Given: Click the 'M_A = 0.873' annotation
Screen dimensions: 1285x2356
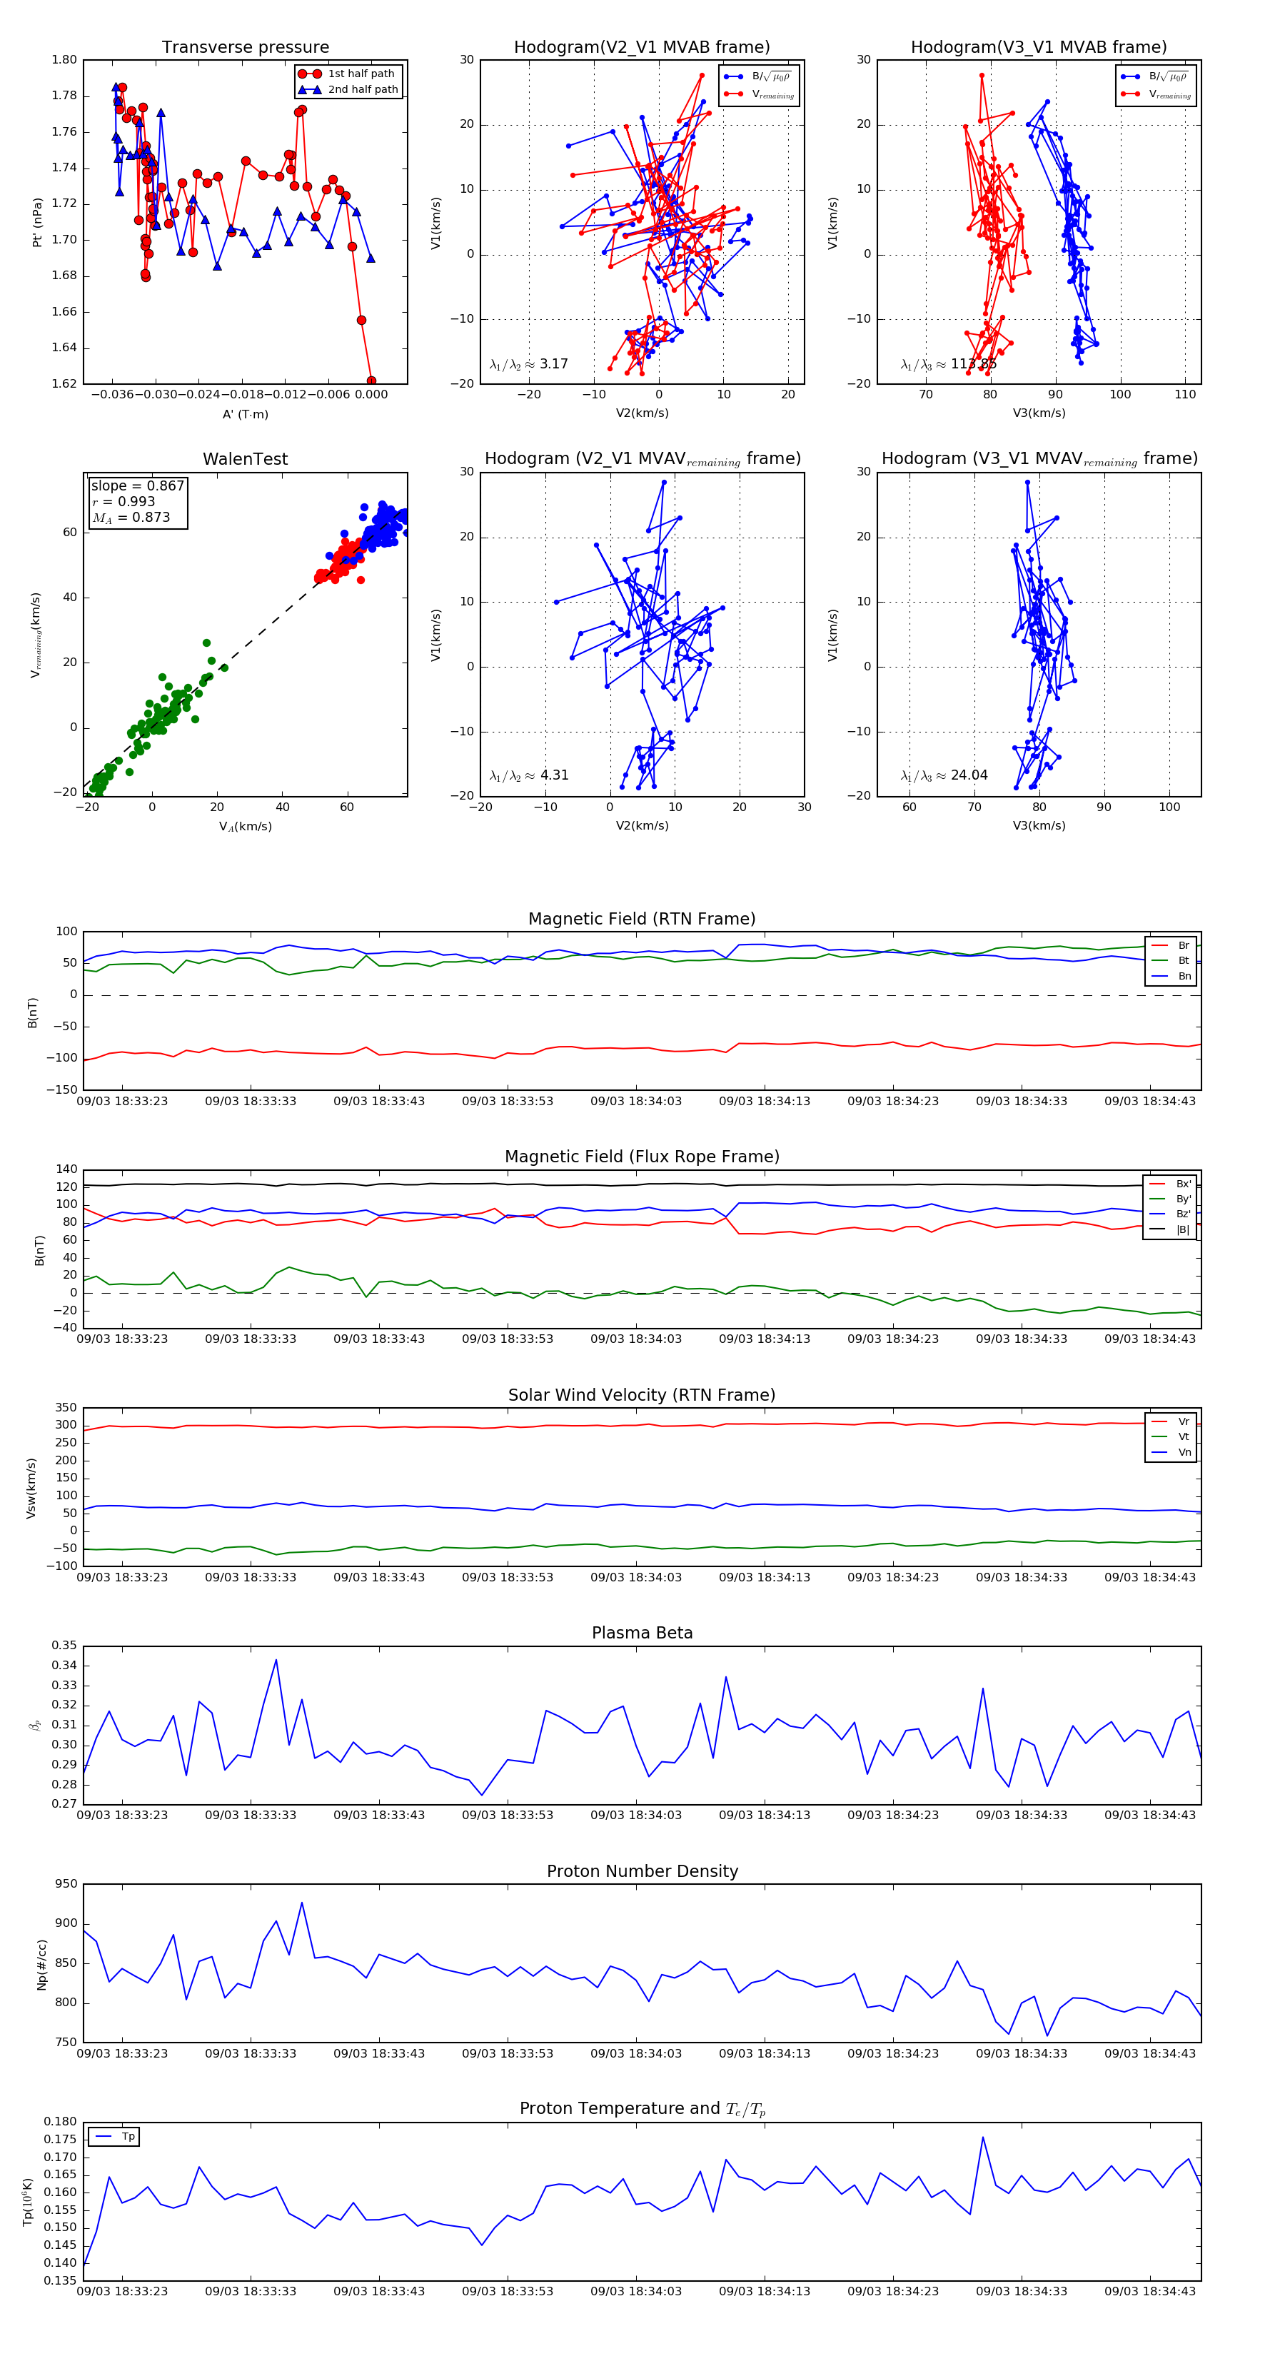Looking at the screenshot, I should coord(131,518).
